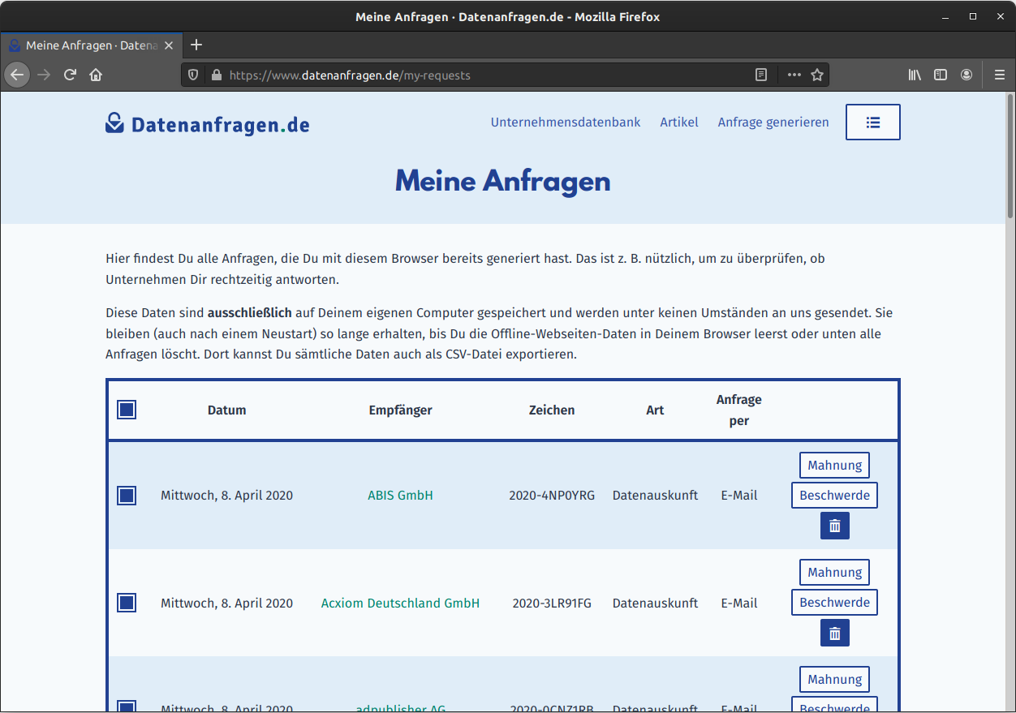
Task: Click Mahnung for ABIS GmbH
Action: [x=835, y=466]
